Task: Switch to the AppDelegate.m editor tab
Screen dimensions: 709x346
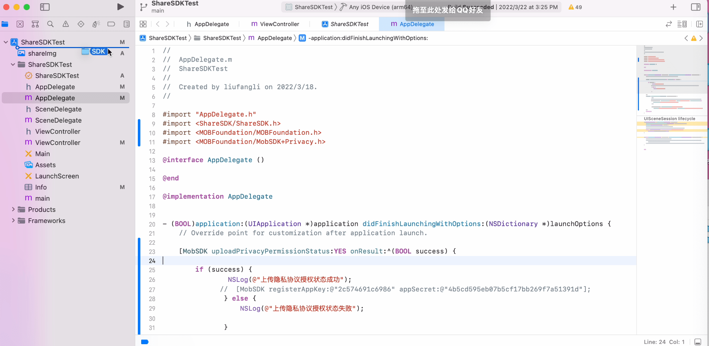Action: (x=412, y=24)
